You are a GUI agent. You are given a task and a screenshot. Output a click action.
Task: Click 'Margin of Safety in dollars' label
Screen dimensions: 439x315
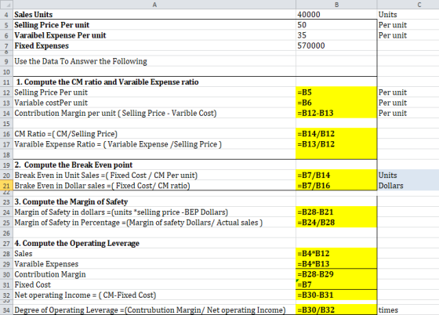(x=154, y=212)
